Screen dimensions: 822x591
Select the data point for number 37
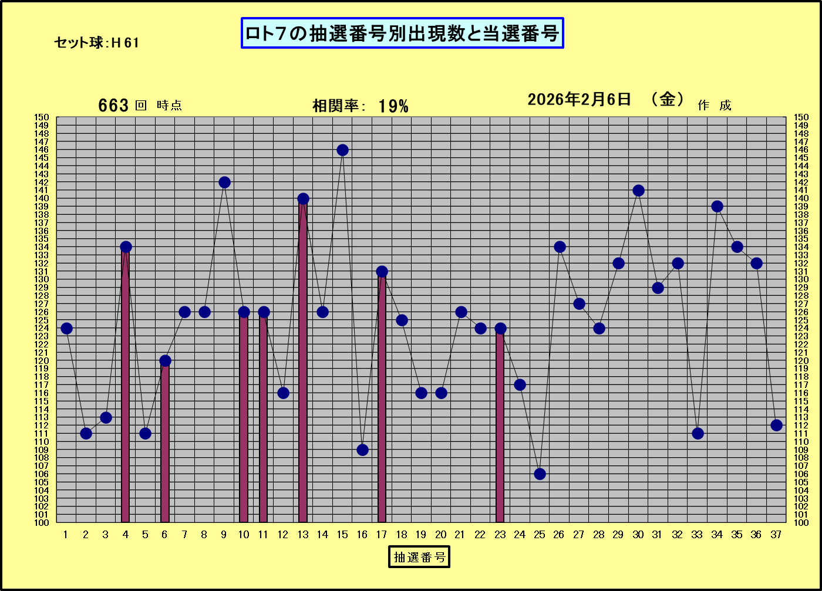point(776,425)
